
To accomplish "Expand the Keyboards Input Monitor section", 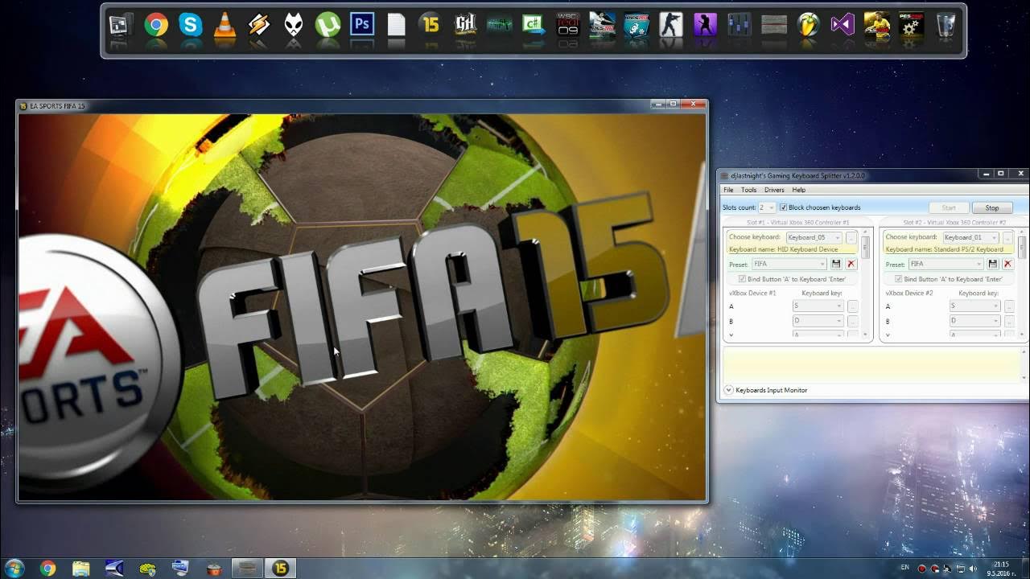I will pyautogui.click(x=728, y=390).
